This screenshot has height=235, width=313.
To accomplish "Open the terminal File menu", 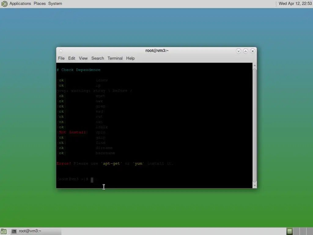I will (x=61, y=58).
